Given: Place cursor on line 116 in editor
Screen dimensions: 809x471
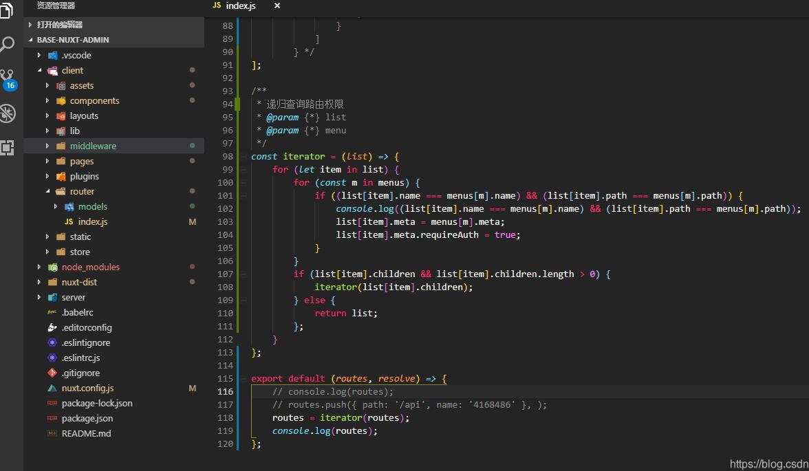Looking at the screenshot, I should point(482,392).
